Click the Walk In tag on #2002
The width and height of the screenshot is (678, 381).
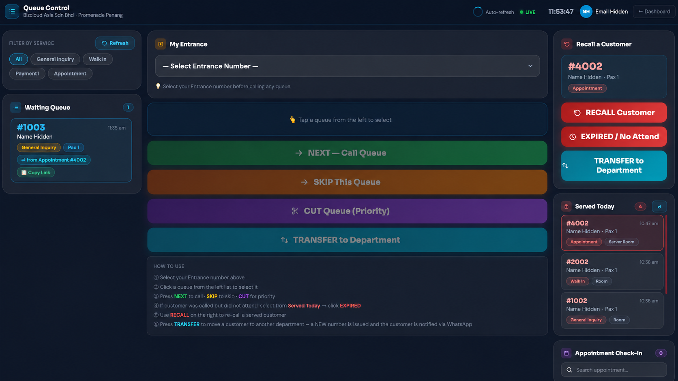(577, 281)
